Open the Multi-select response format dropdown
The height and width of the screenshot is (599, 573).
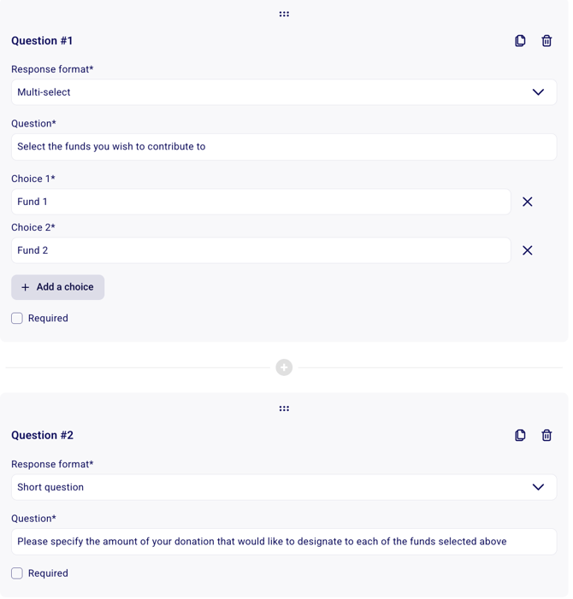pos(257,92)
